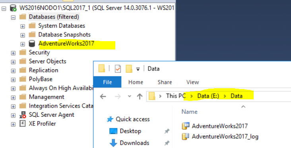
Task: Select System Databases tree label
Action: click(62, 26)
